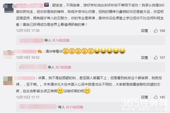Click the 12月15日 17:17 timestamp
Screen dimensions: 170x113
click(x=28, y=97)
